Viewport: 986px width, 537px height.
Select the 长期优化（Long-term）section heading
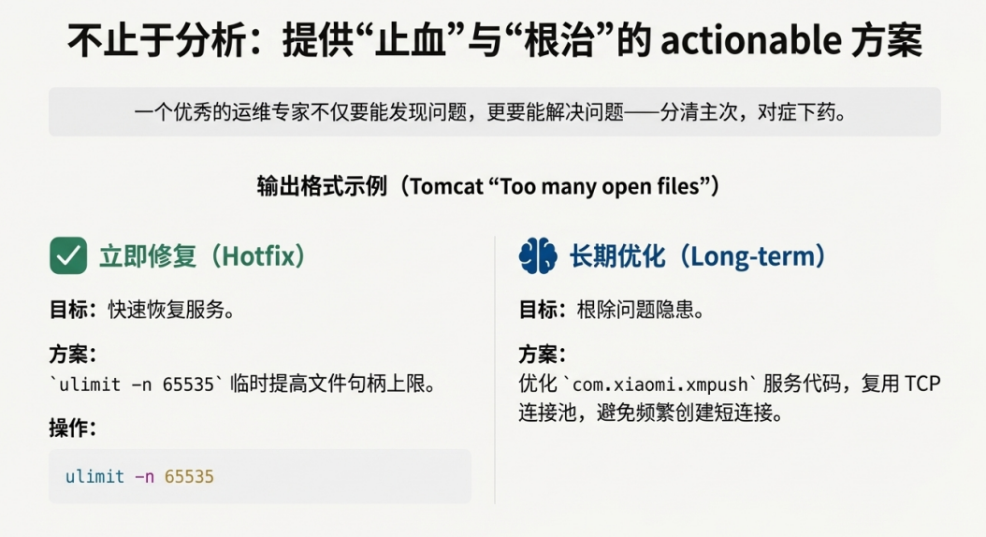coord(698,255)
